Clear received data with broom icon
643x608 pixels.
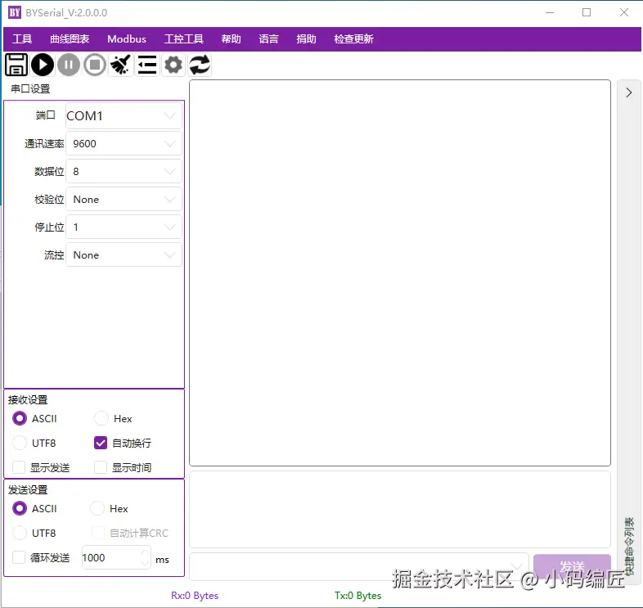coord(120,65)
